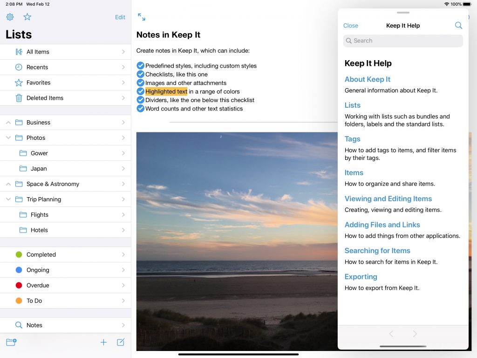Collapse the Photos folder chevron

[x=8, y=138]
